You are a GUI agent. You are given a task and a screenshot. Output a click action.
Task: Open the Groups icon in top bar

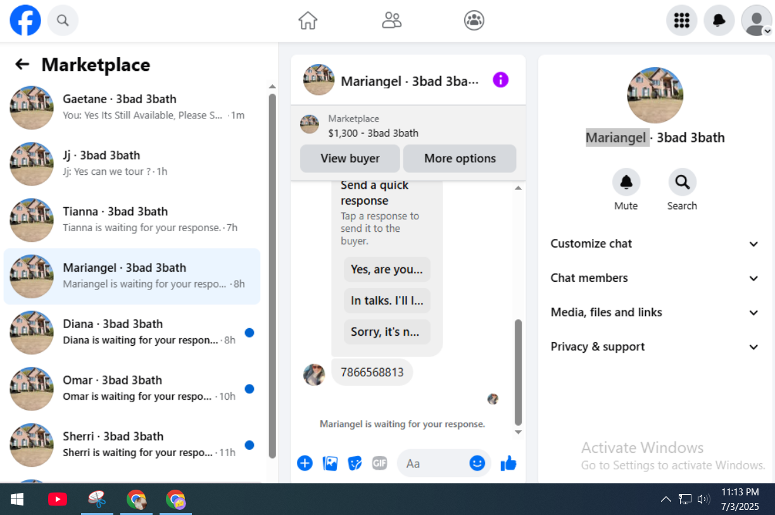474,21
